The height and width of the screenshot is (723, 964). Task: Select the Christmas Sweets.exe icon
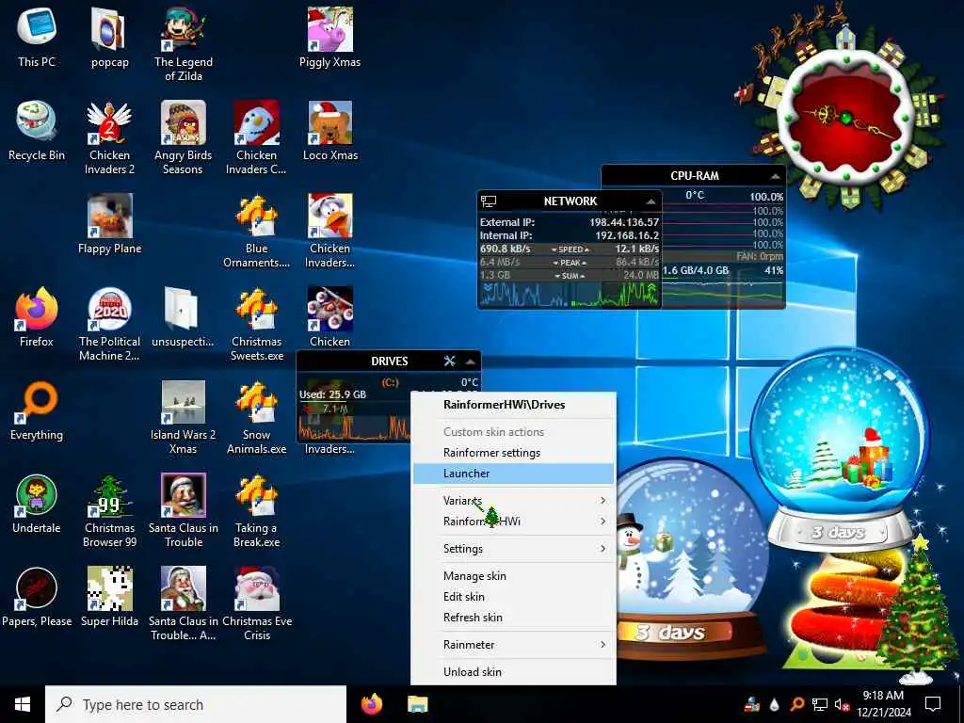[x=256, y=324]
